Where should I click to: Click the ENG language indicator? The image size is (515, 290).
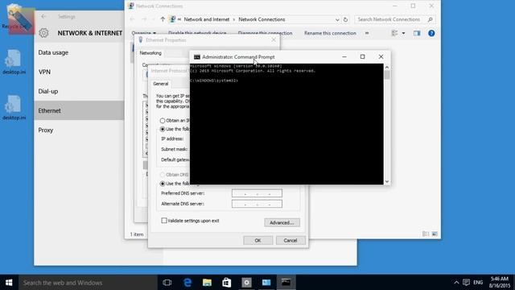point(478,283)
